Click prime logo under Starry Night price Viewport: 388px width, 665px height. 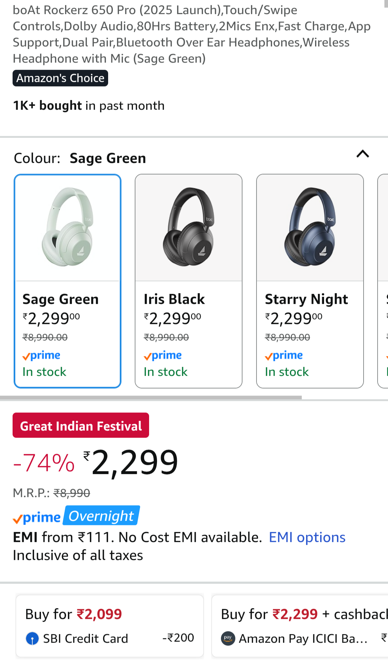284,356
